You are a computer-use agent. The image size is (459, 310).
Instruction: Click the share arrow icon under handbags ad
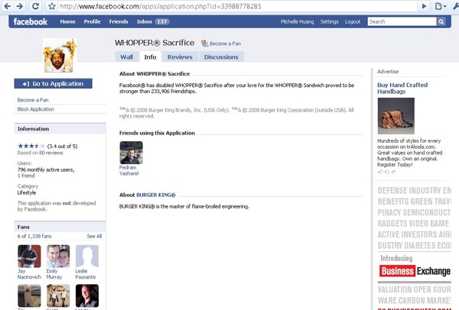[x=393, y=172]
